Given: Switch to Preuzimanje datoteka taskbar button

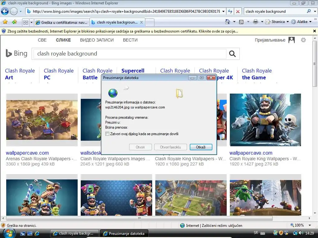Looking at the screenshot, I should [x=124, y=233].
